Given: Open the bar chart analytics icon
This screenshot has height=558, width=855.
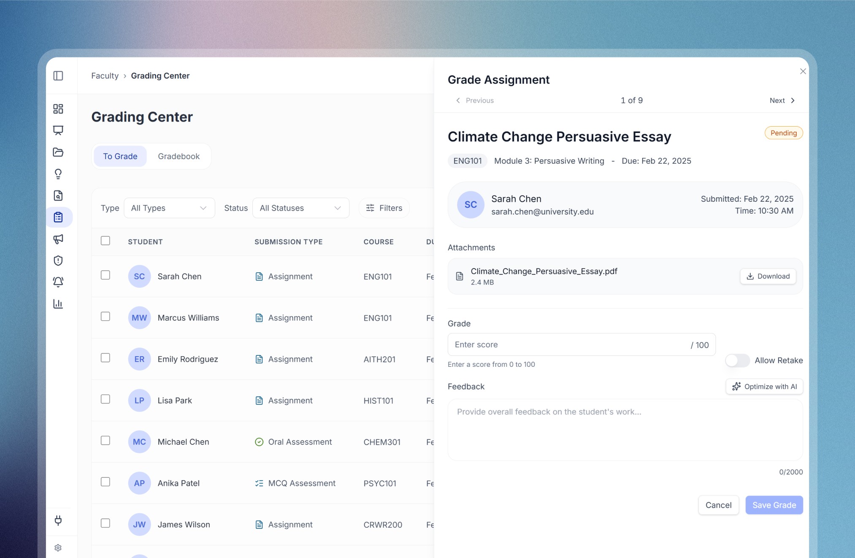Looking at the screenshot, I should (58, 304).
